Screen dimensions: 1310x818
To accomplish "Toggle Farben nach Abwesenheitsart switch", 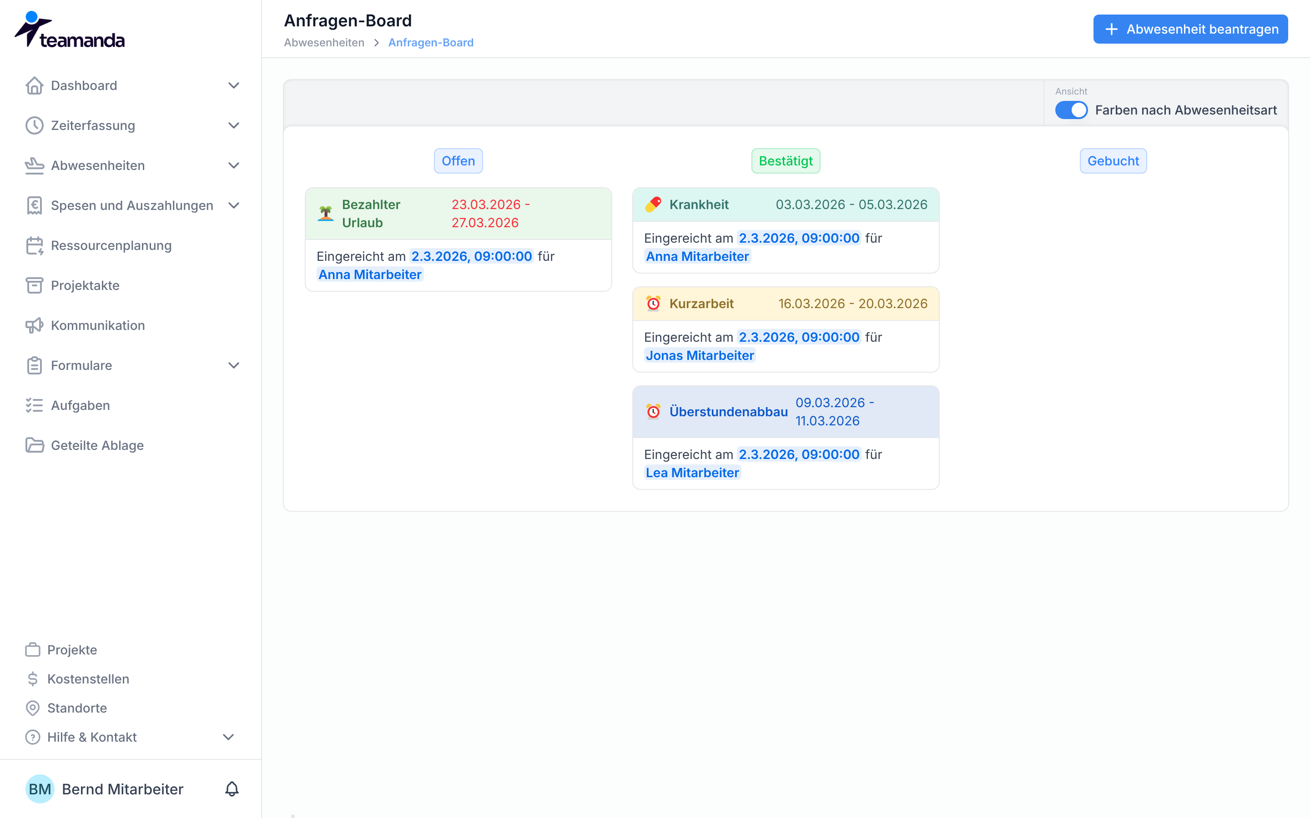I will 1071,110.
